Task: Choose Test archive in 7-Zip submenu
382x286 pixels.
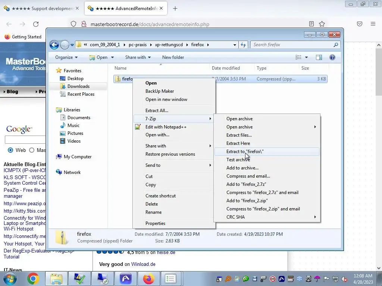Action: coord(267,160)
